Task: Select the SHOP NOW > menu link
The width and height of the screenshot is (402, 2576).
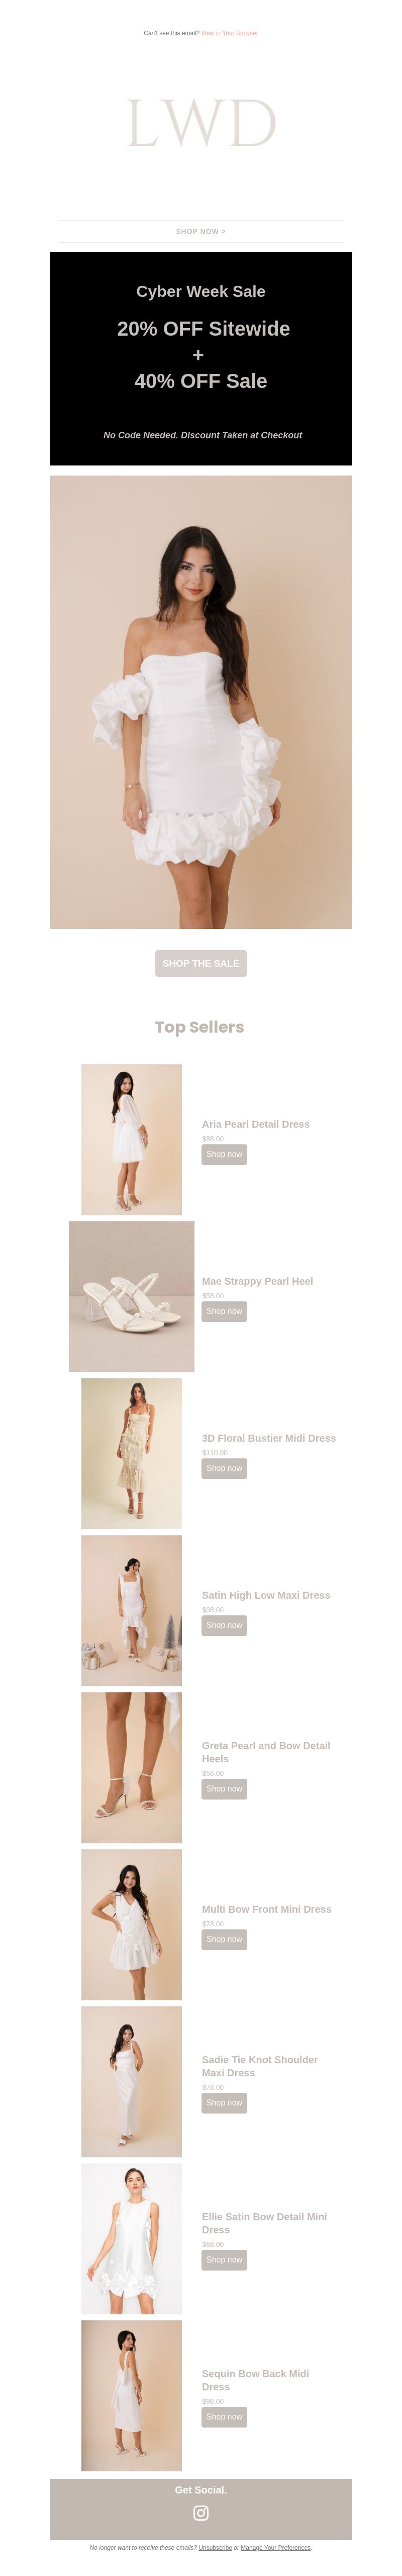Action: (x=200, y=231)
